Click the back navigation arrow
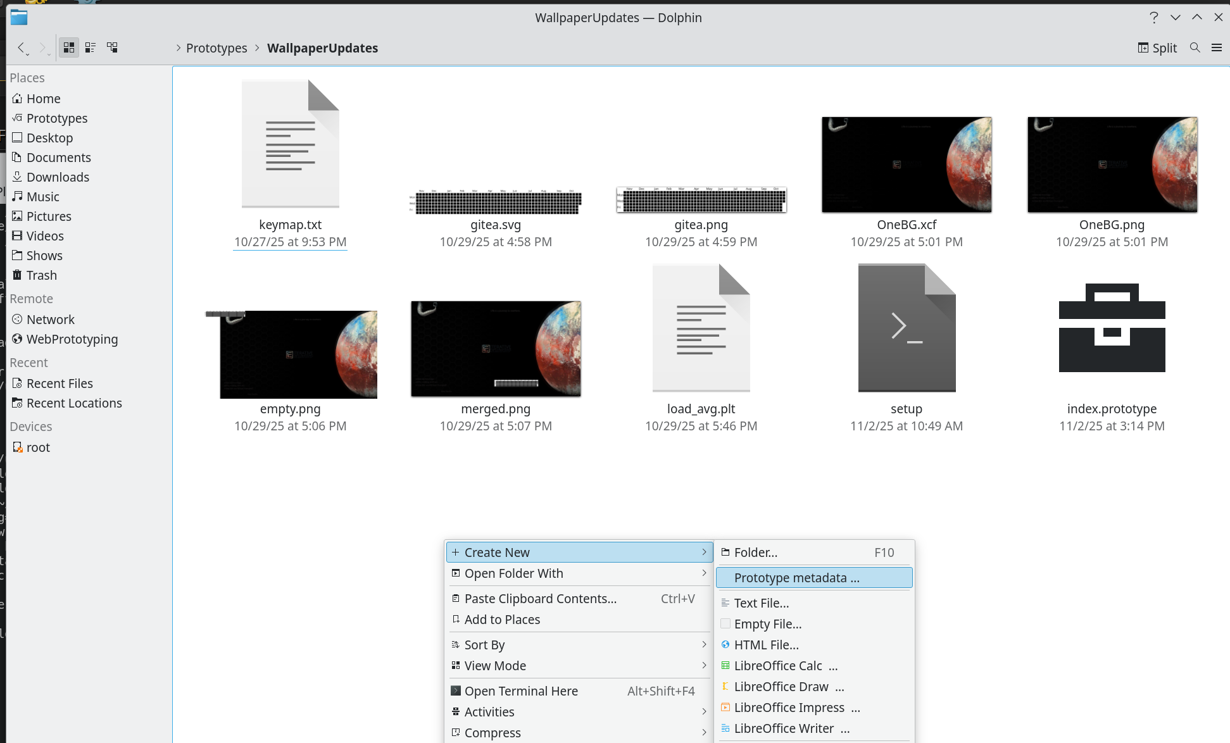 click(x=22, y=47)
